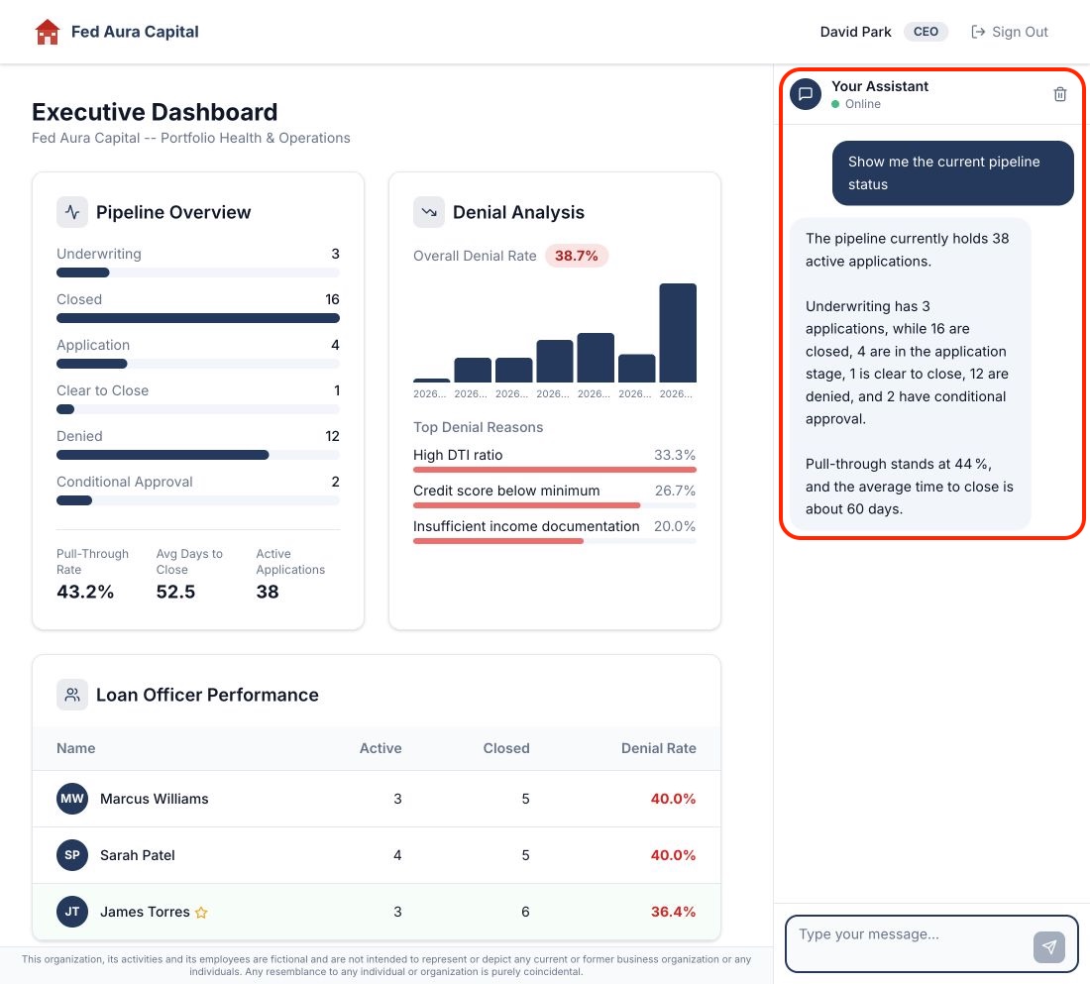
Task: Click the Underwriting count of 3
Action: [335, 254]
